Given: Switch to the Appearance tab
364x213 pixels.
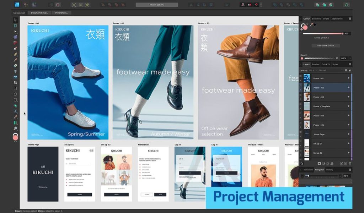Looking at the screenshot, I should pyautogui.click(x=337, y=19).
